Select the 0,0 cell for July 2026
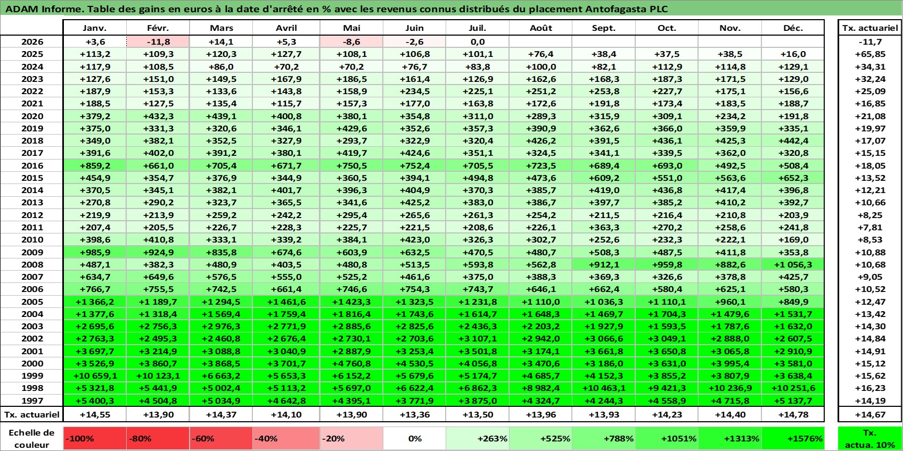Screen dimensions: 903x451 click(478, 42)
